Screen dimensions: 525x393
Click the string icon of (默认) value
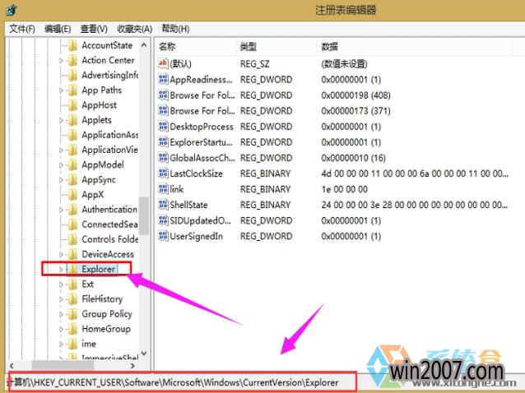[x=163, y=63]
